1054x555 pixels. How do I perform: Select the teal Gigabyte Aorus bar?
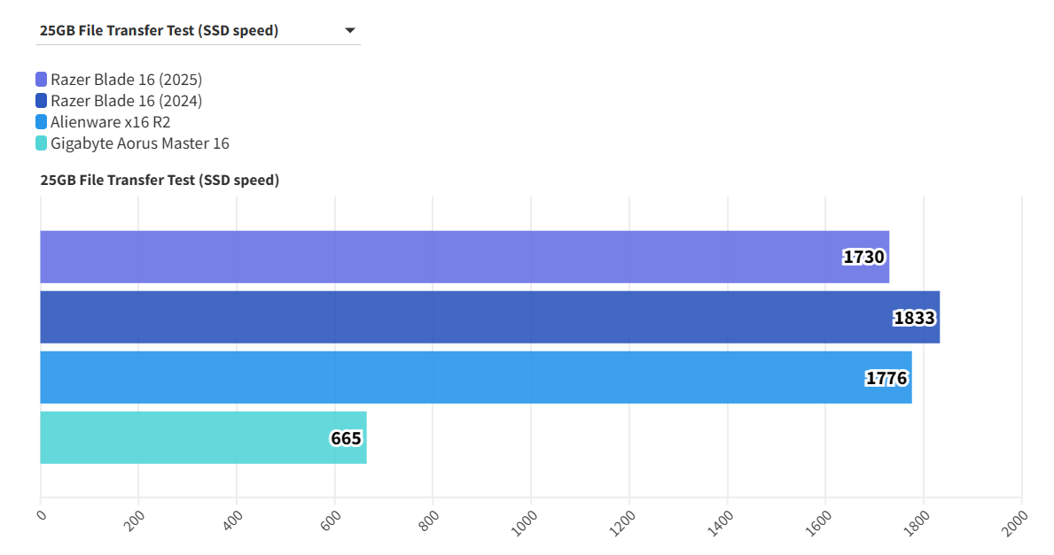pos(177,437)
